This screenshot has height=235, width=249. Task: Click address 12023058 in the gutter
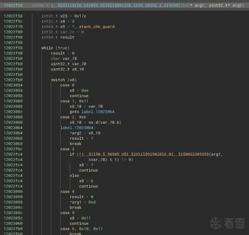(x=13, y=96)
